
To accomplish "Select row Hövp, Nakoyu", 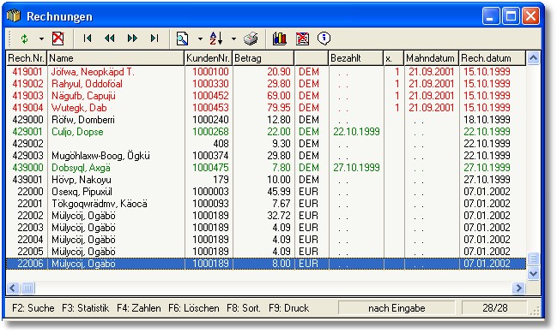I will (x=266, y=180).
